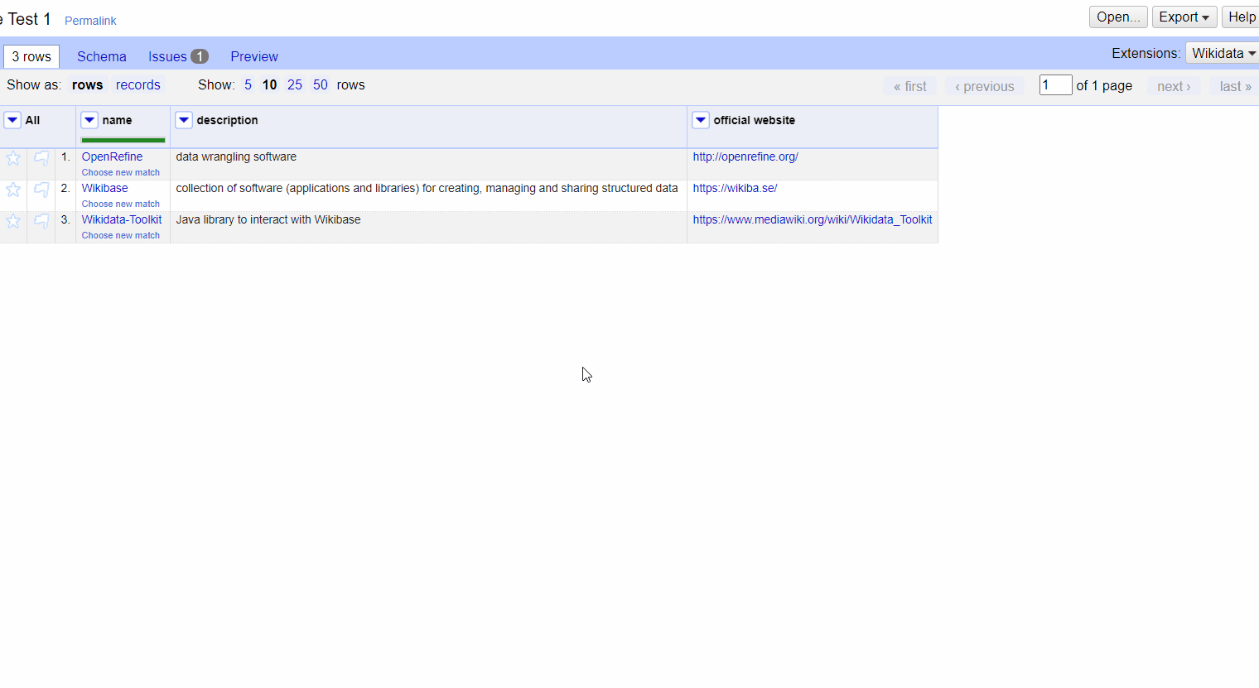Open the http://openrefine.org/ link

pos(745,156)
